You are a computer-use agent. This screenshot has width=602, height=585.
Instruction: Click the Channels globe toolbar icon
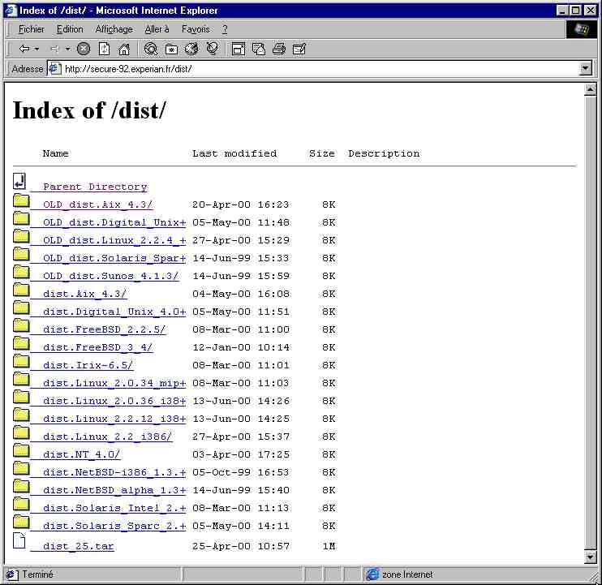tap(212, 49)
